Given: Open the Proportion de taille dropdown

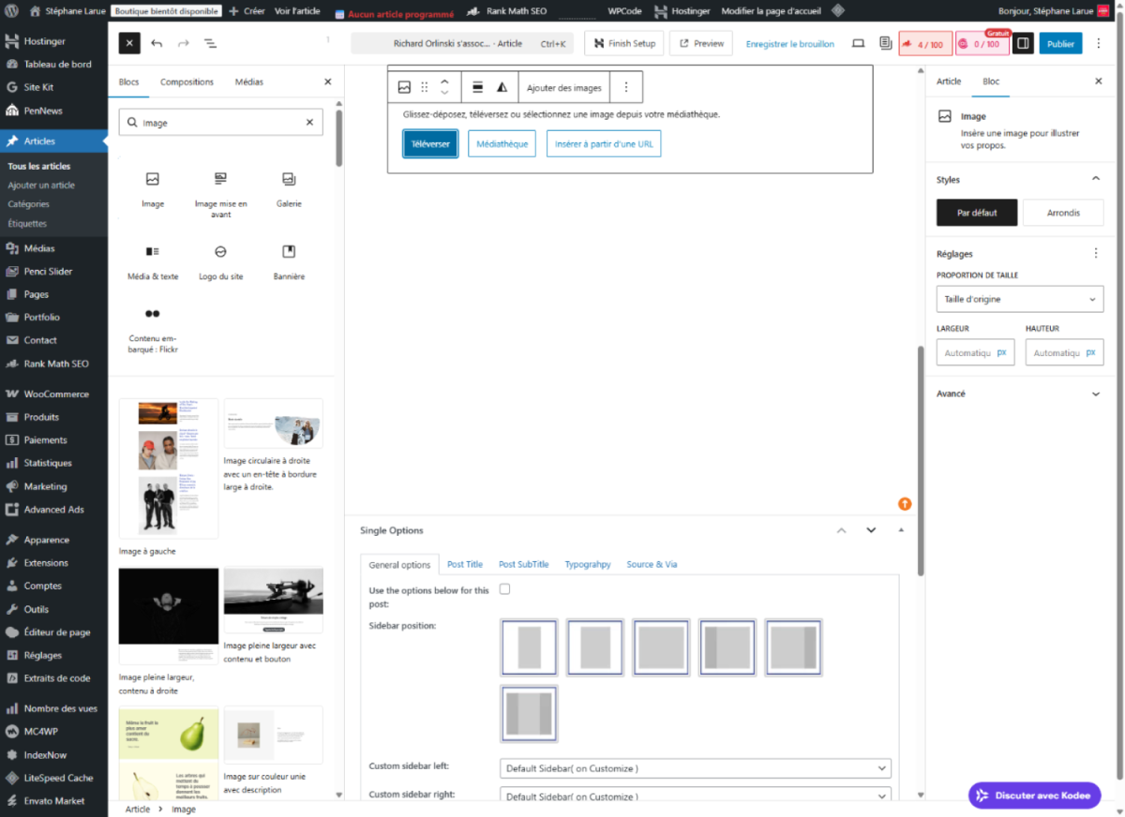Looking at the screenshot, I should (1019, 299).
